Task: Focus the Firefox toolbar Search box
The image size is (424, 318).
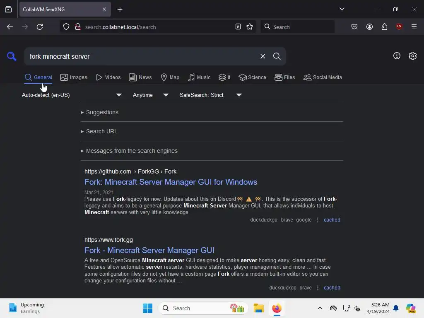Action: click(x=297, y=27)
